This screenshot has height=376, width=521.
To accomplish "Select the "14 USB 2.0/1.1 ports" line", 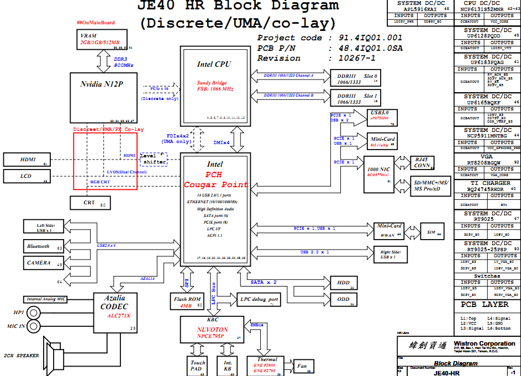I will point(214,195).
